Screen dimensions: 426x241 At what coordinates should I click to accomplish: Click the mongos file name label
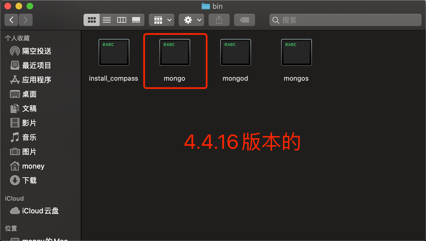pyautogui.click(x=296, y=78)
